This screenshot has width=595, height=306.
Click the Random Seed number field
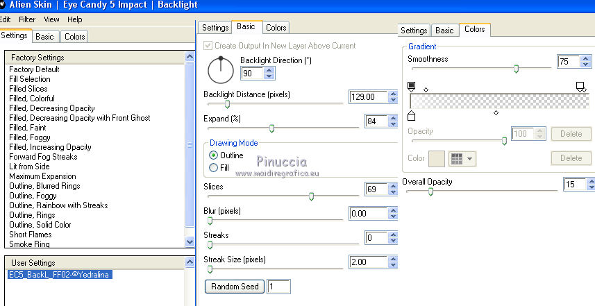tap(279, 287)
